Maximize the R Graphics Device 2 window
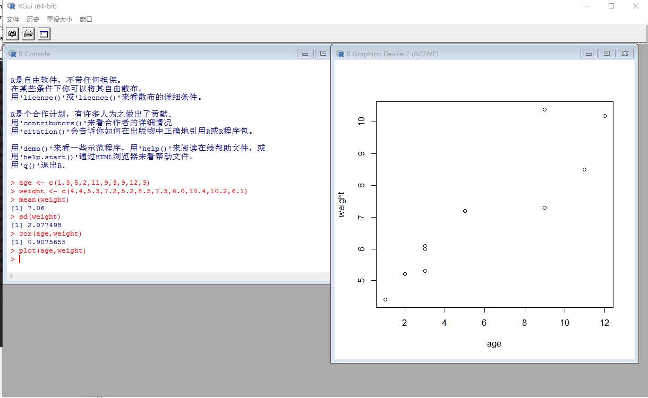Screen dimensions: 648x398 [x=607, y=54]
